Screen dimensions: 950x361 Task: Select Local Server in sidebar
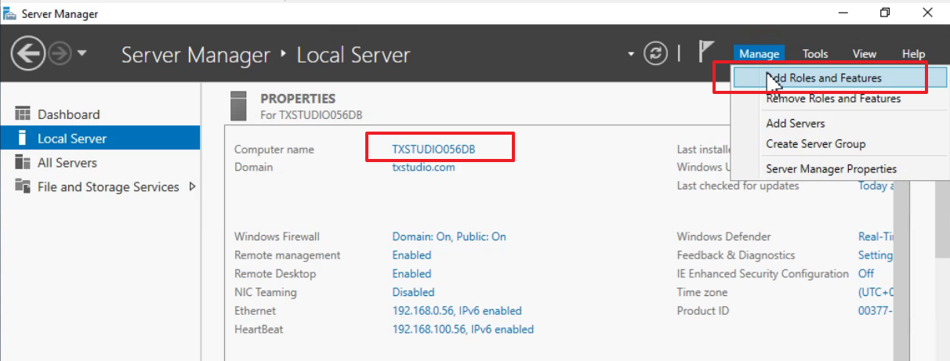(100, 139)
